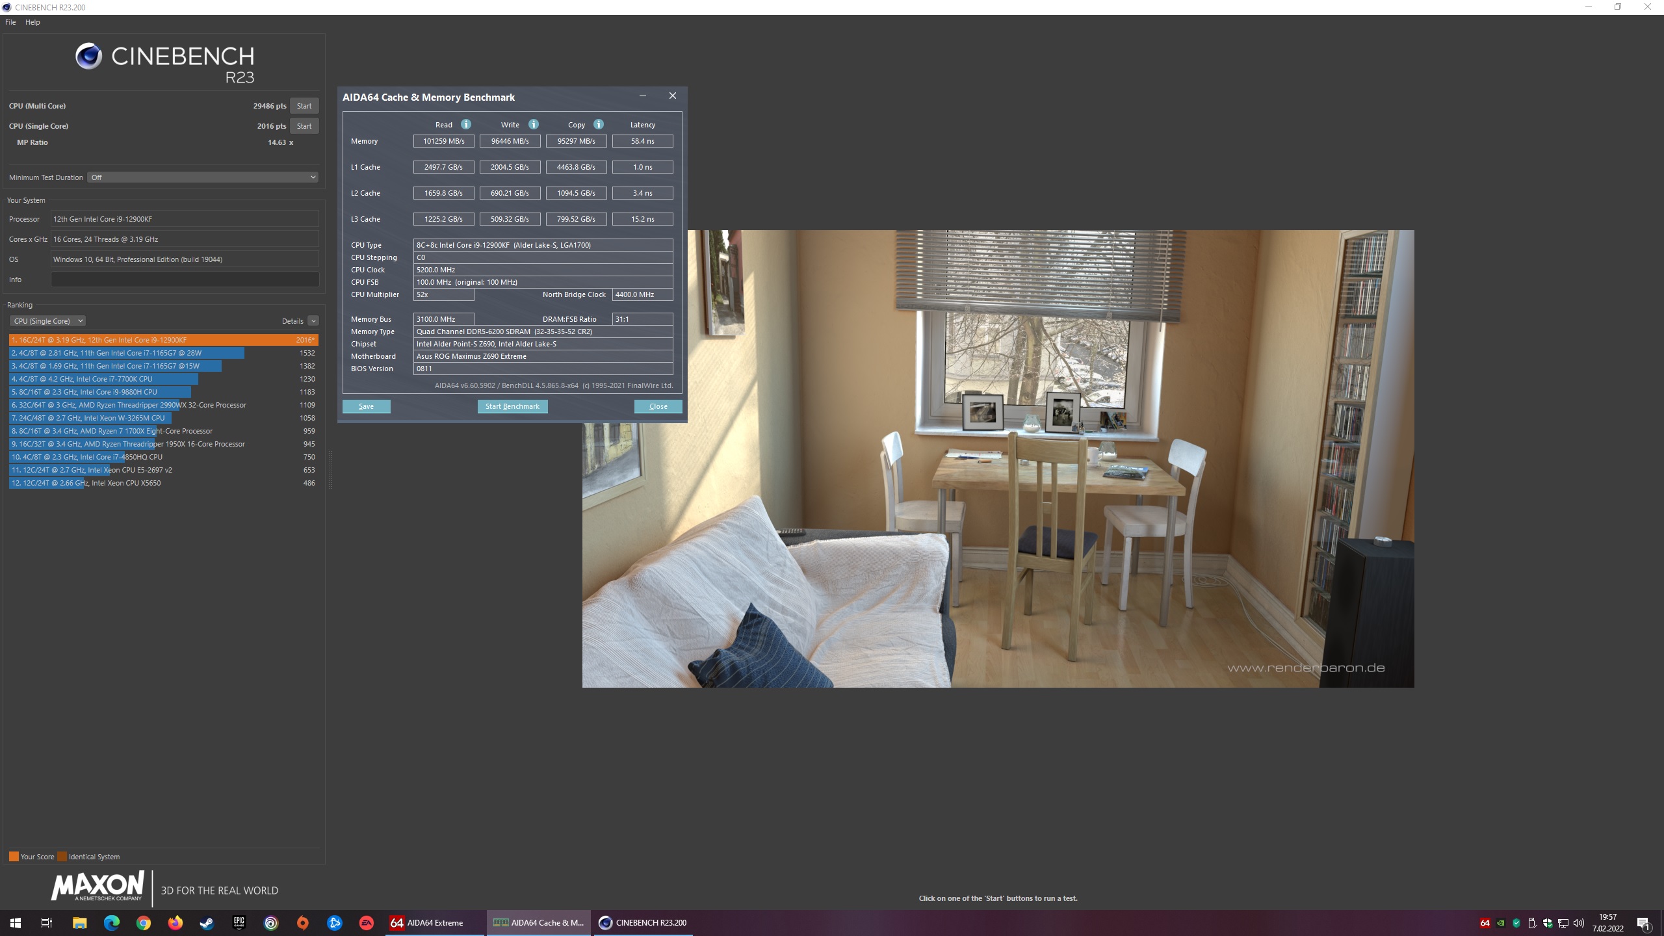
Task: Click the Read info icon in AIDA64 benchmark
Action: pyautogui.click(x=465, y=124)
